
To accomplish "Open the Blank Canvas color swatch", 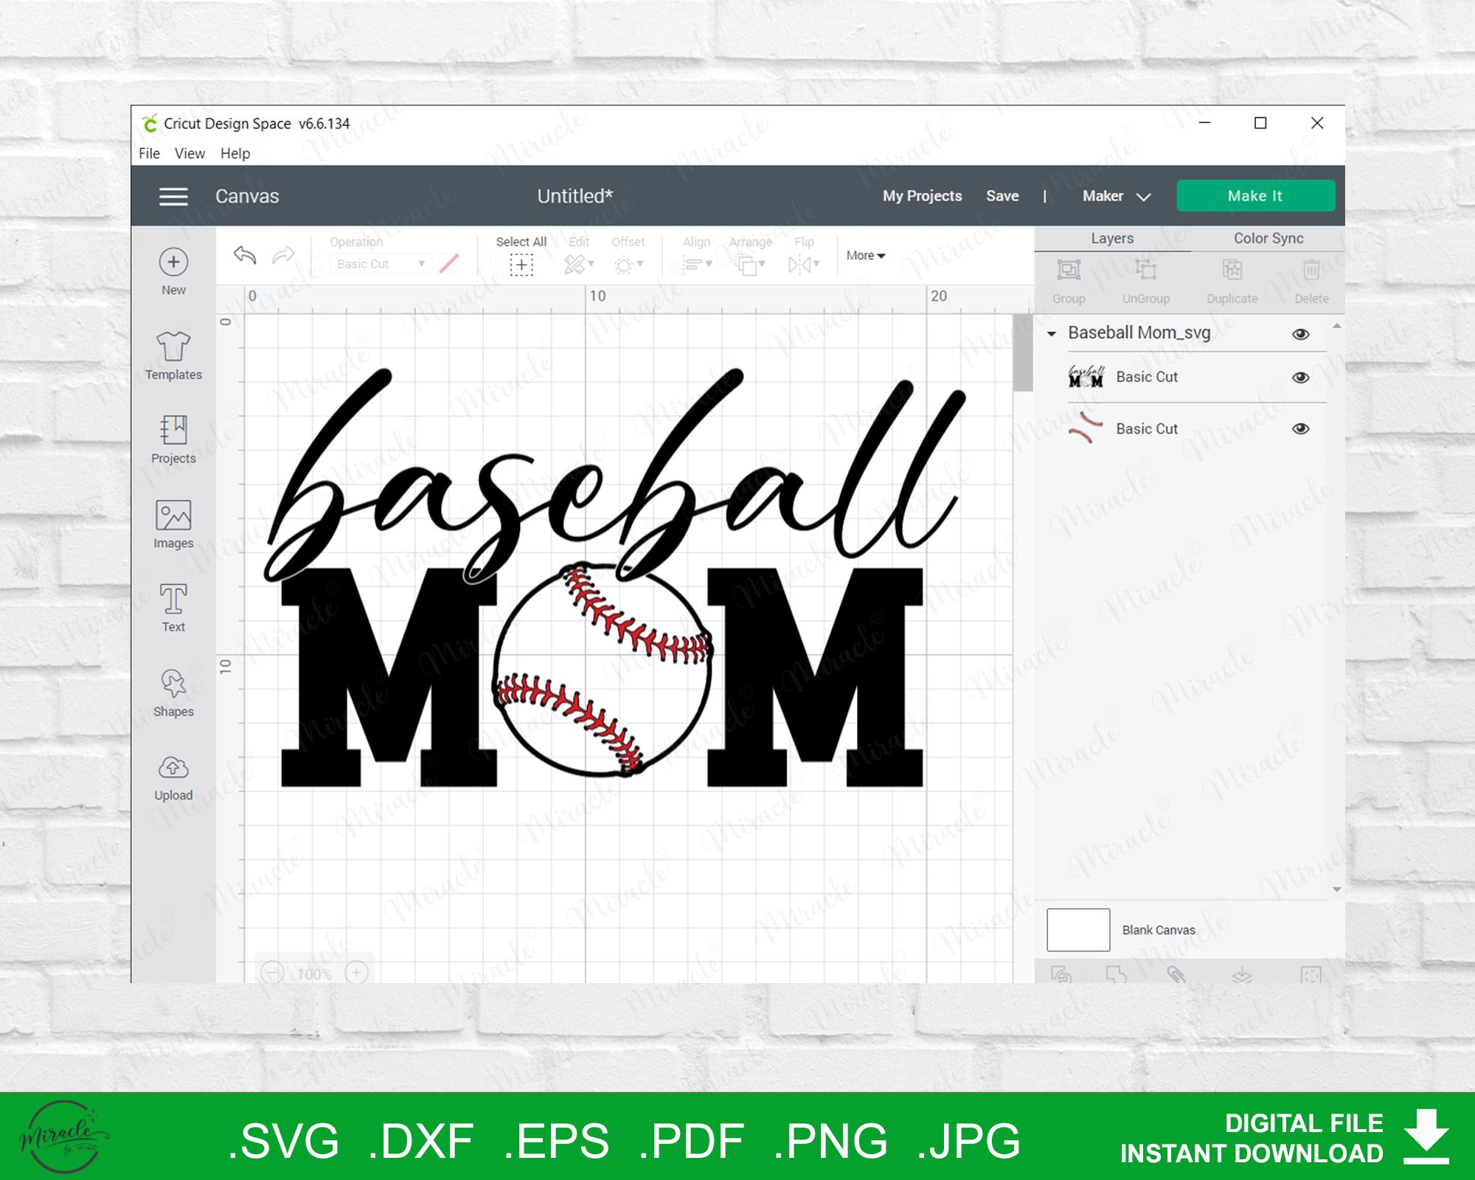I will tap(1078, 930).
